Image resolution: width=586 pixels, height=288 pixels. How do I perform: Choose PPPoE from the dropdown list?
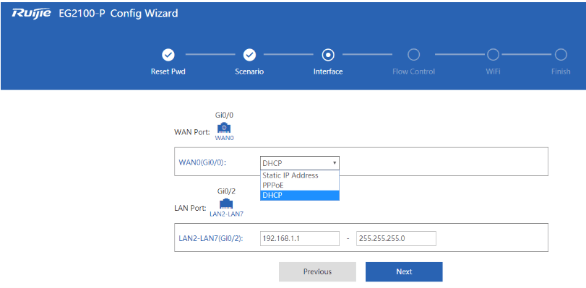coord(300,185)
